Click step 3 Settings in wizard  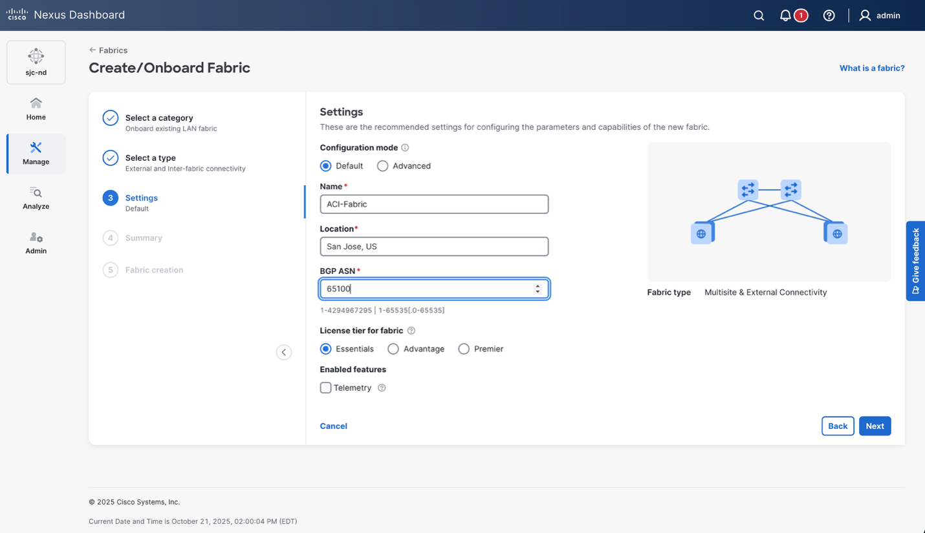click(x=141, y=198)
